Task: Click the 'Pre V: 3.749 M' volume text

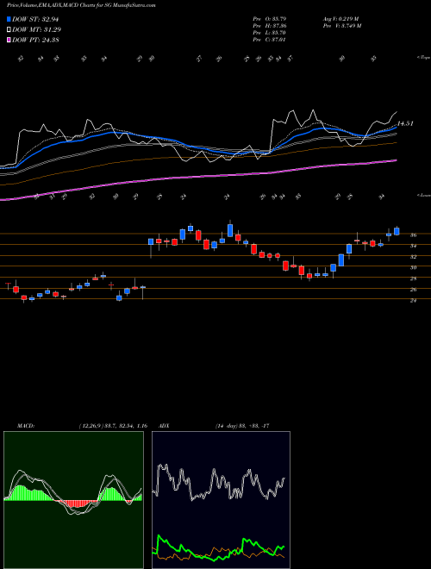Action: pos(341,26)
